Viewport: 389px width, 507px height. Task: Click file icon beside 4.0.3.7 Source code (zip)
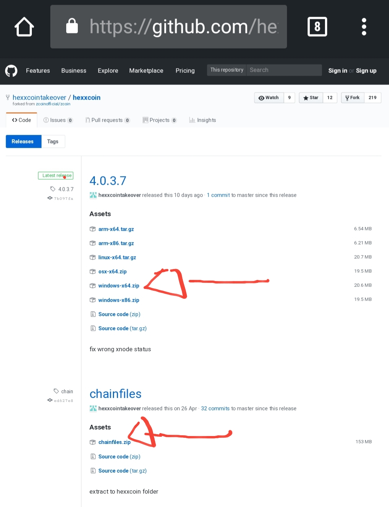(x=93, y=314)
